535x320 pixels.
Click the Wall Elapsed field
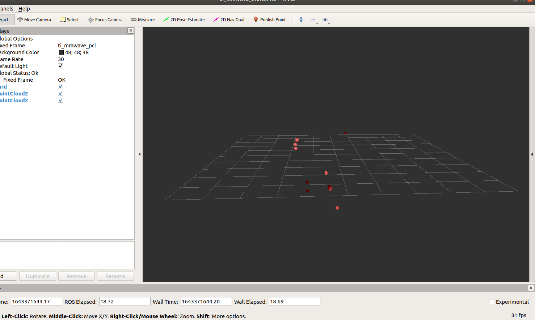tap(294, 302)
